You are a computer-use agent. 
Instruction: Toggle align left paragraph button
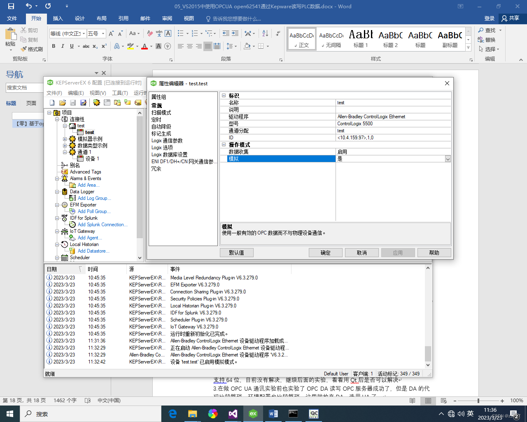pos(181,46)
